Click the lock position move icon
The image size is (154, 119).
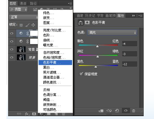(33, 25)
